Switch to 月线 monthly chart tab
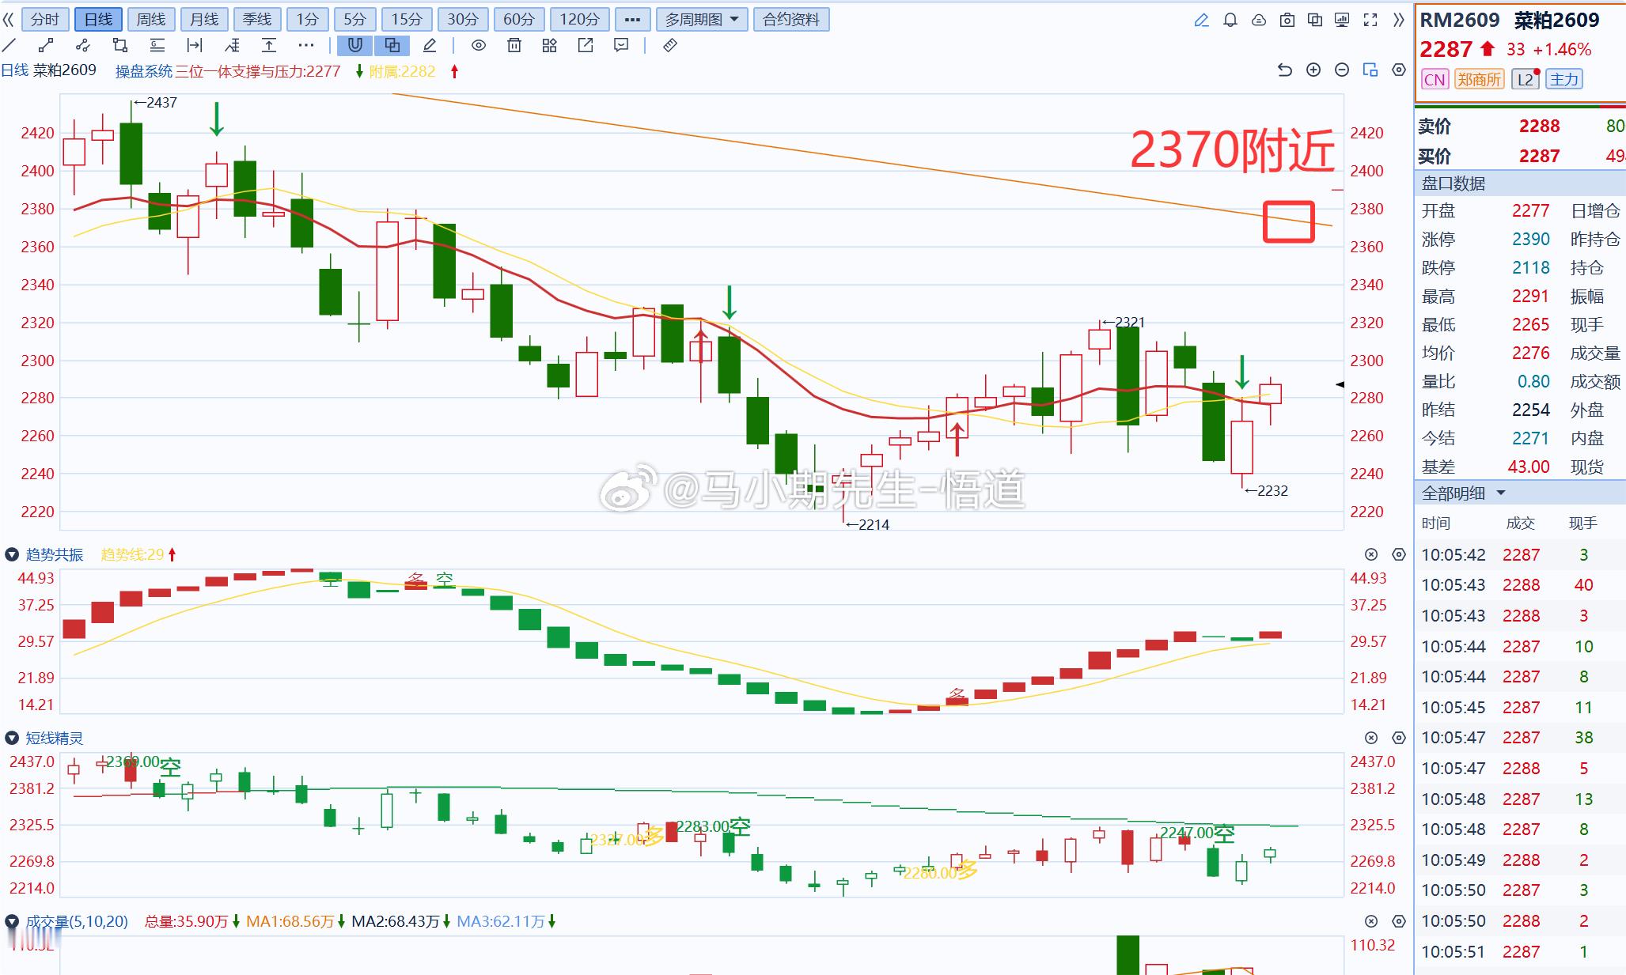 tap(204, 19)
